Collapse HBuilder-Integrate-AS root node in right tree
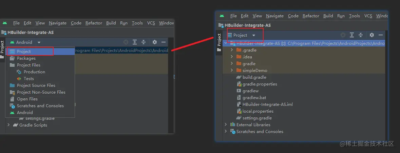This screenshot has height=153, width=400. [x=226, y=43]
